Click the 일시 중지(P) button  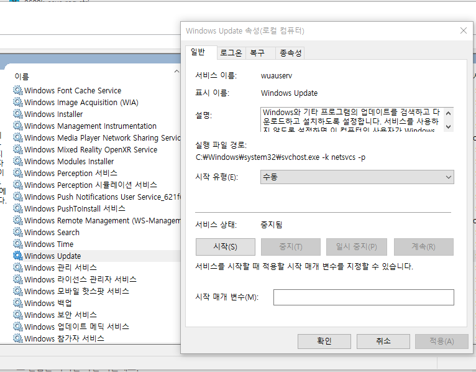357,247
